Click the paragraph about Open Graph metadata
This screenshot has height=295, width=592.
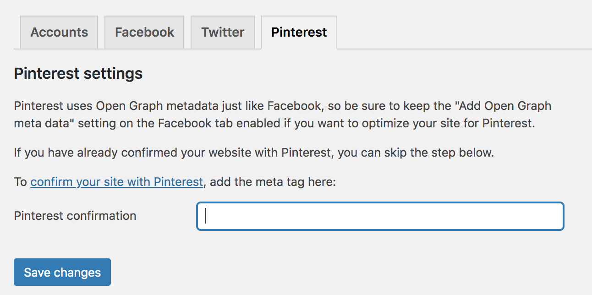pos(274,115)
